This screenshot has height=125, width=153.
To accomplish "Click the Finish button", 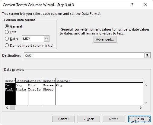I will 139,119.
